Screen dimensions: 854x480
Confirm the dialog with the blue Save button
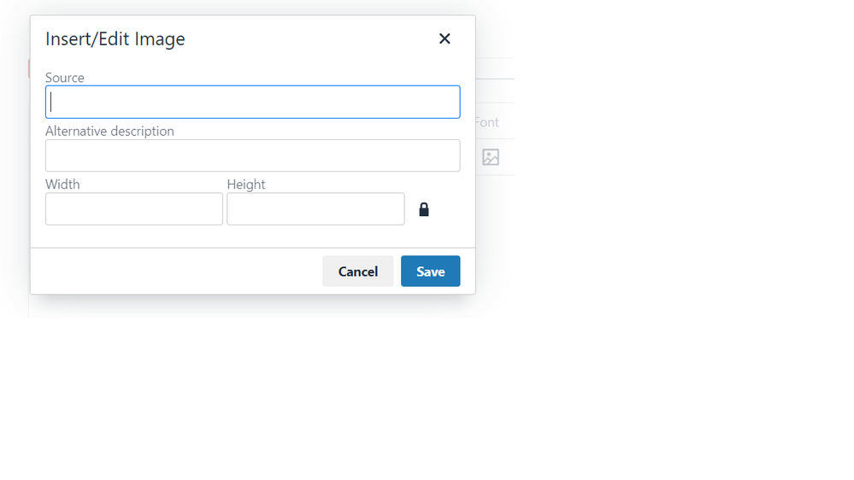coord(431,271)
